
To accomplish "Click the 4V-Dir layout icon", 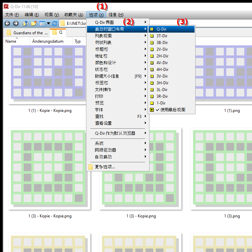I will click(x=152, y=63).
